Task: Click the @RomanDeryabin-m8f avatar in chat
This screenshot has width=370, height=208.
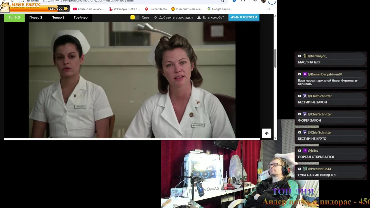Action: click(x=304, y=74)
